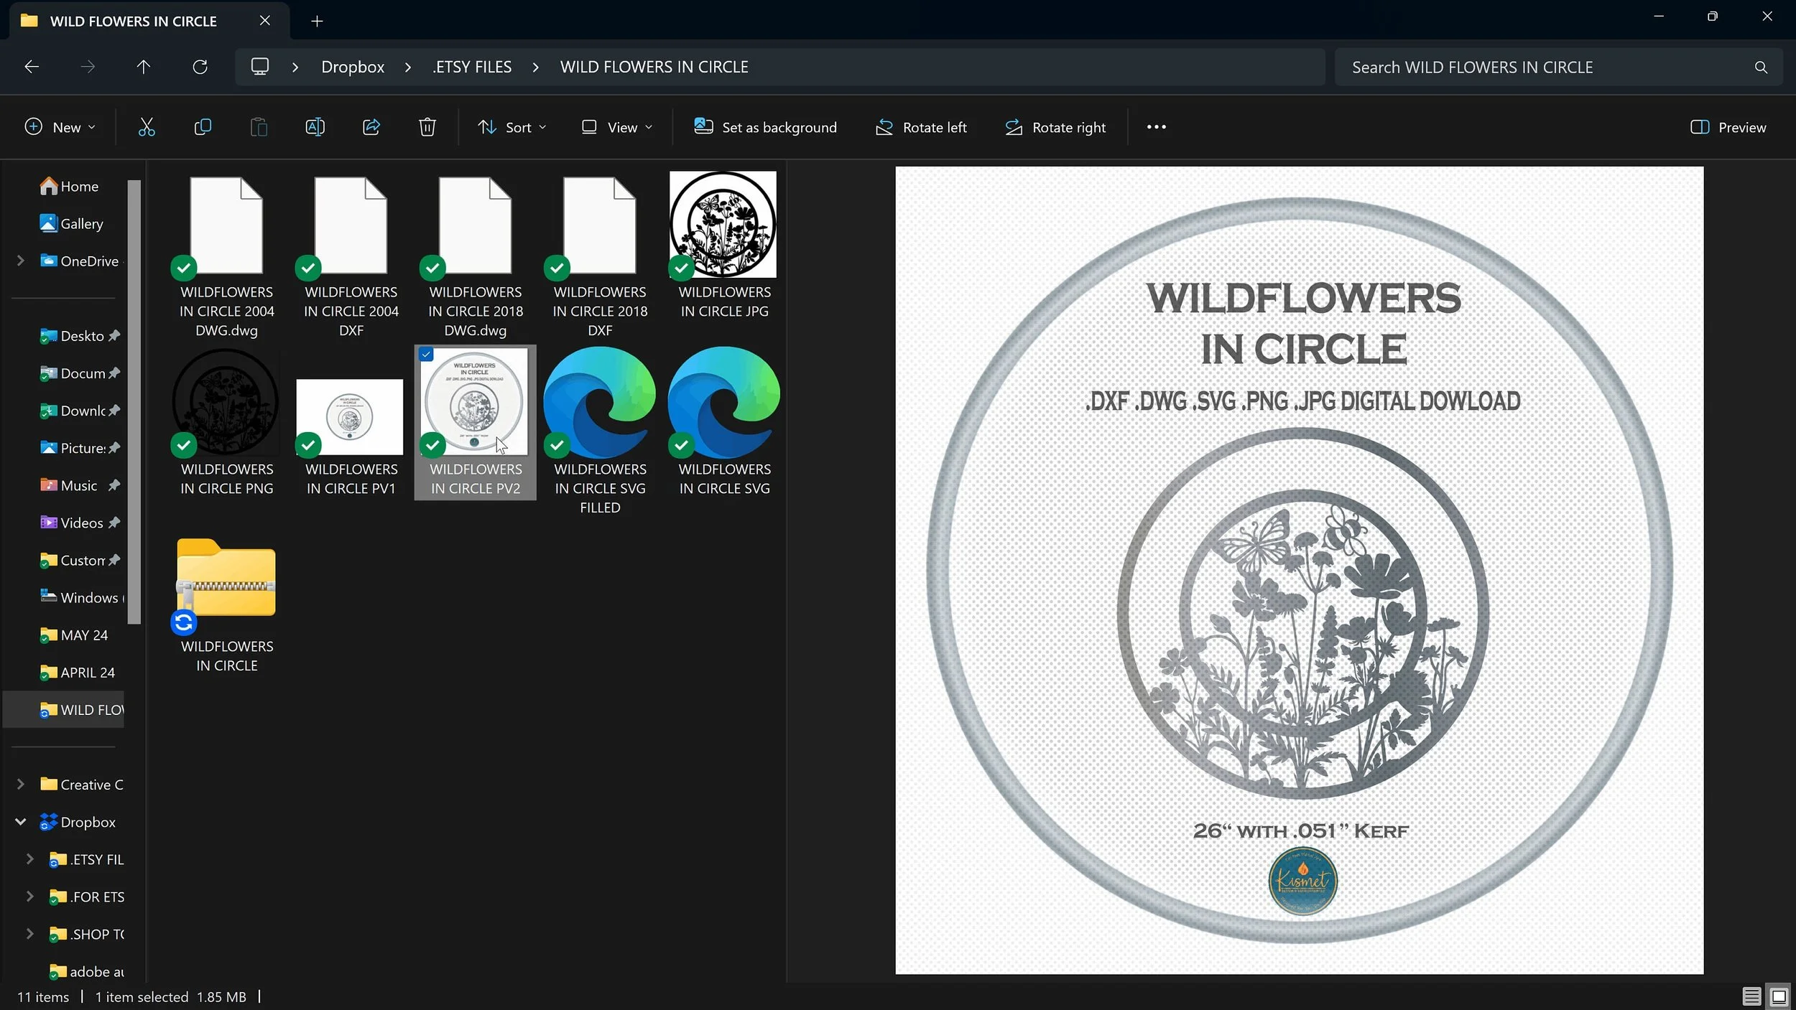This screenshot has height=1010, width=1796.
Task: Click Rotate right button
Action: [x=1055, y=128]
